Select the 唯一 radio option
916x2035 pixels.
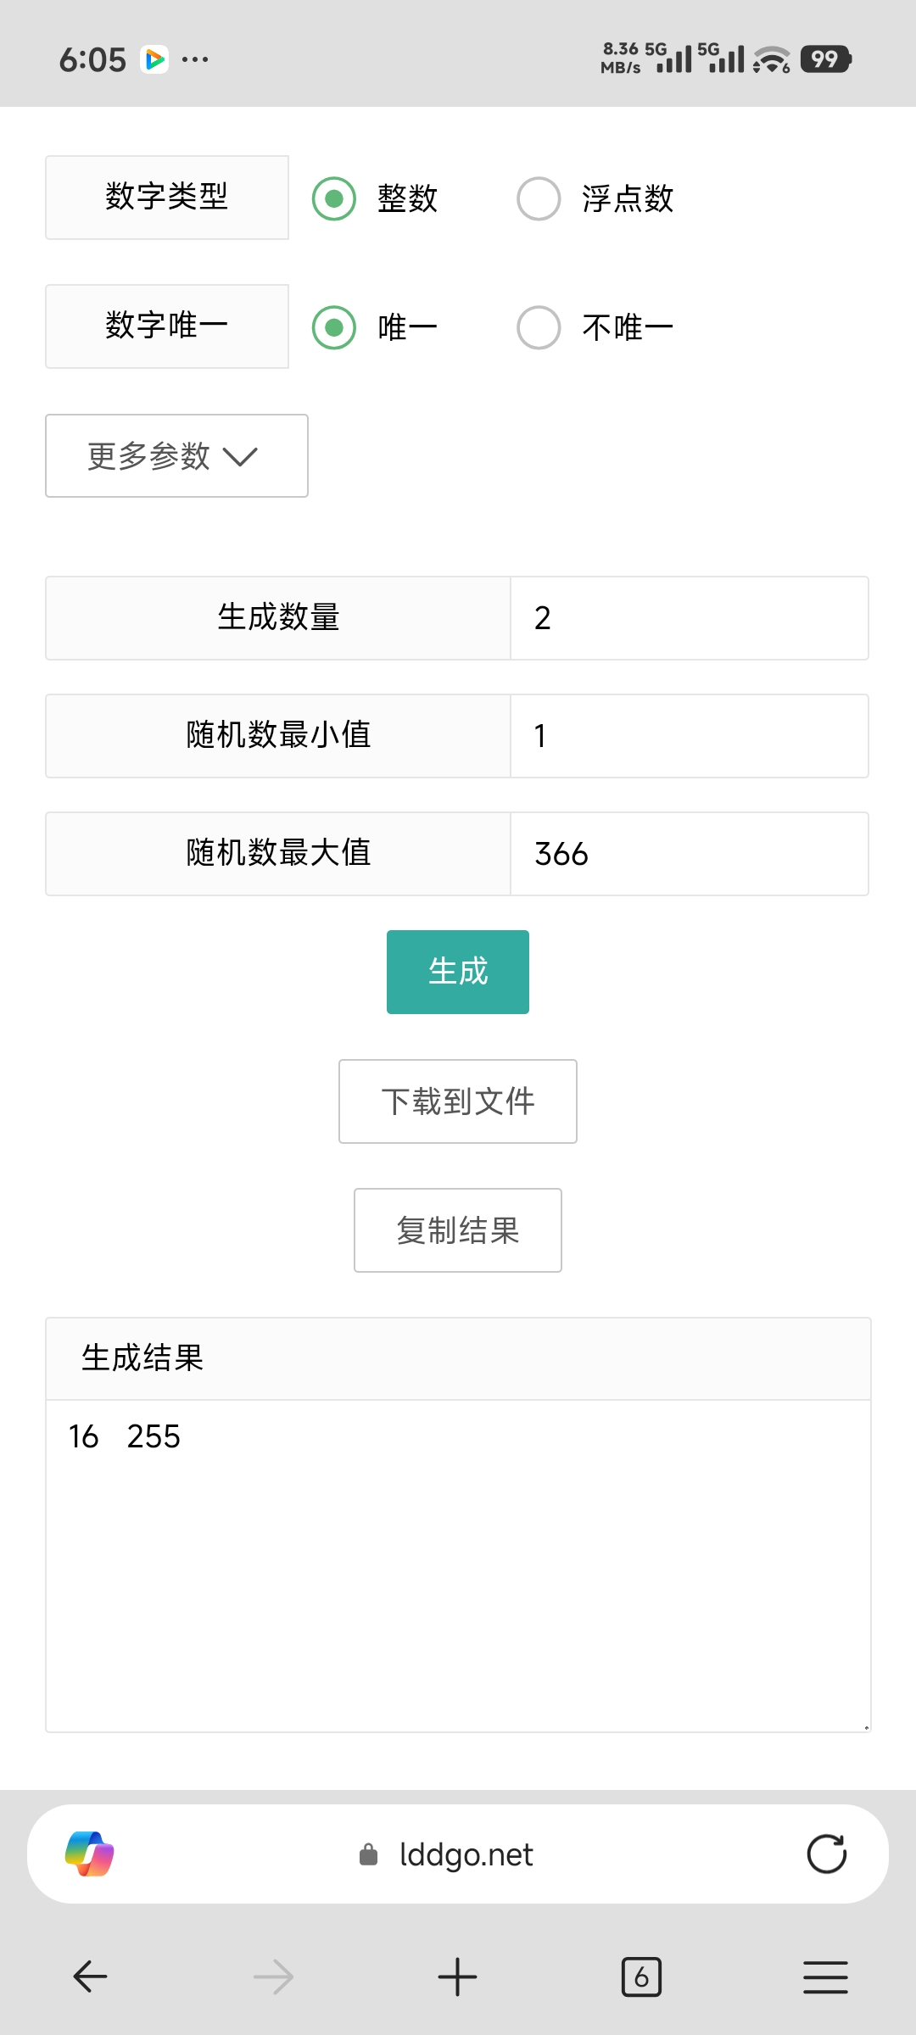coord(334,327)
